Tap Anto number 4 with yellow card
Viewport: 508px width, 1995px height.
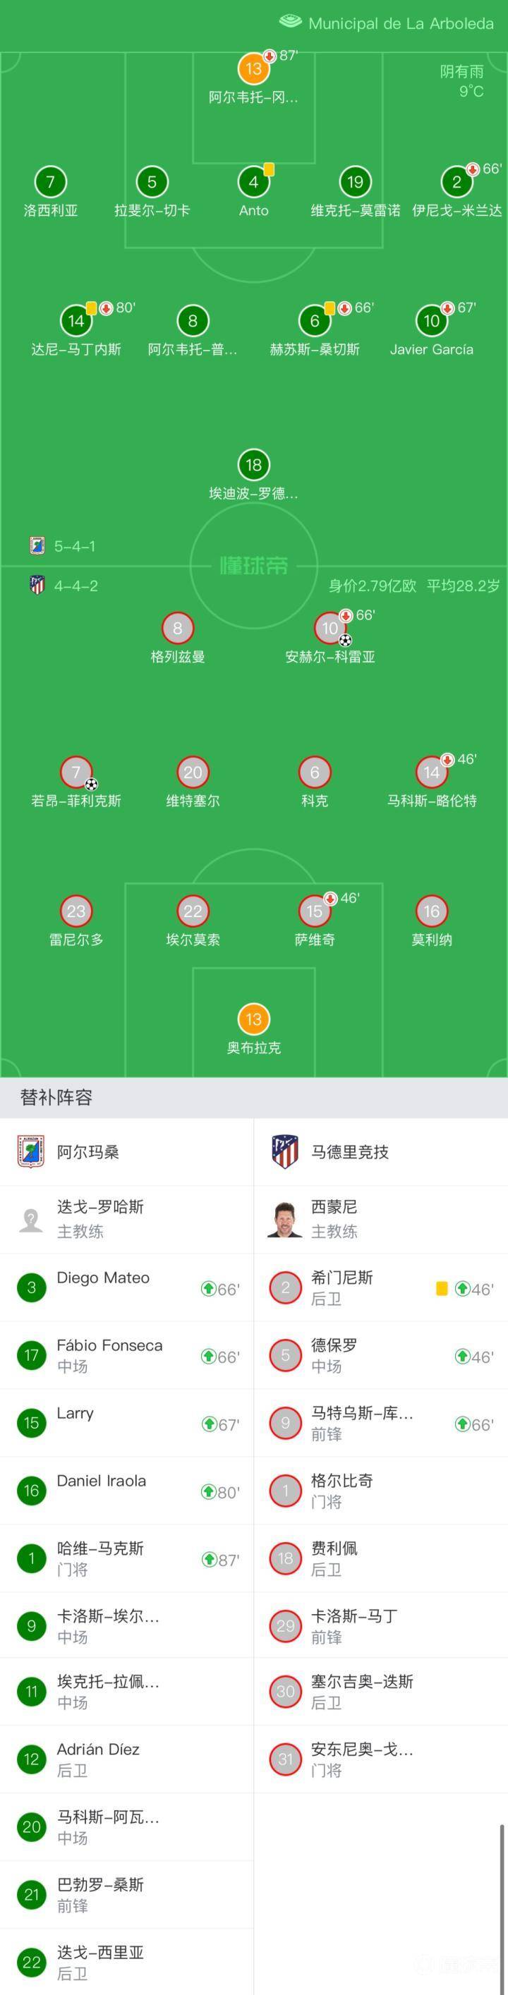point(253,182)
